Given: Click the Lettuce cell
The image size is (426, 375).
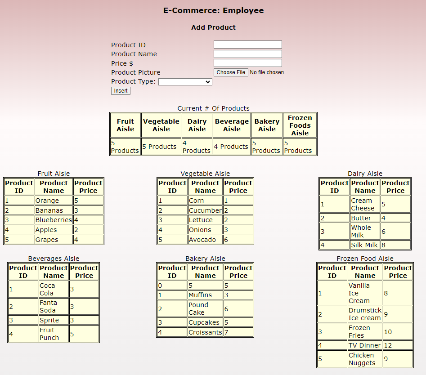Looking at the screenshot, I should 205,220.
